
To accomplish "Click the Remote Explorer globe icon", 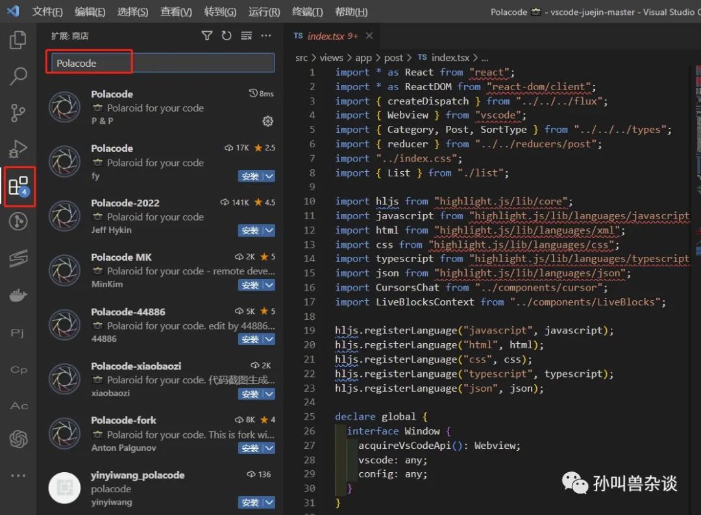I will pos(18,221).
